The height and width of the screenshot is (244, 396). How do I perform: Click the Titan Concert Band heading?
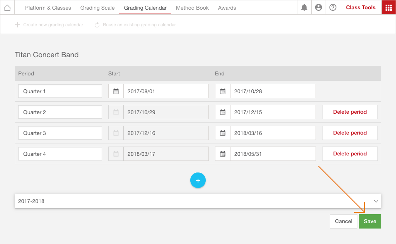point(47,55)
